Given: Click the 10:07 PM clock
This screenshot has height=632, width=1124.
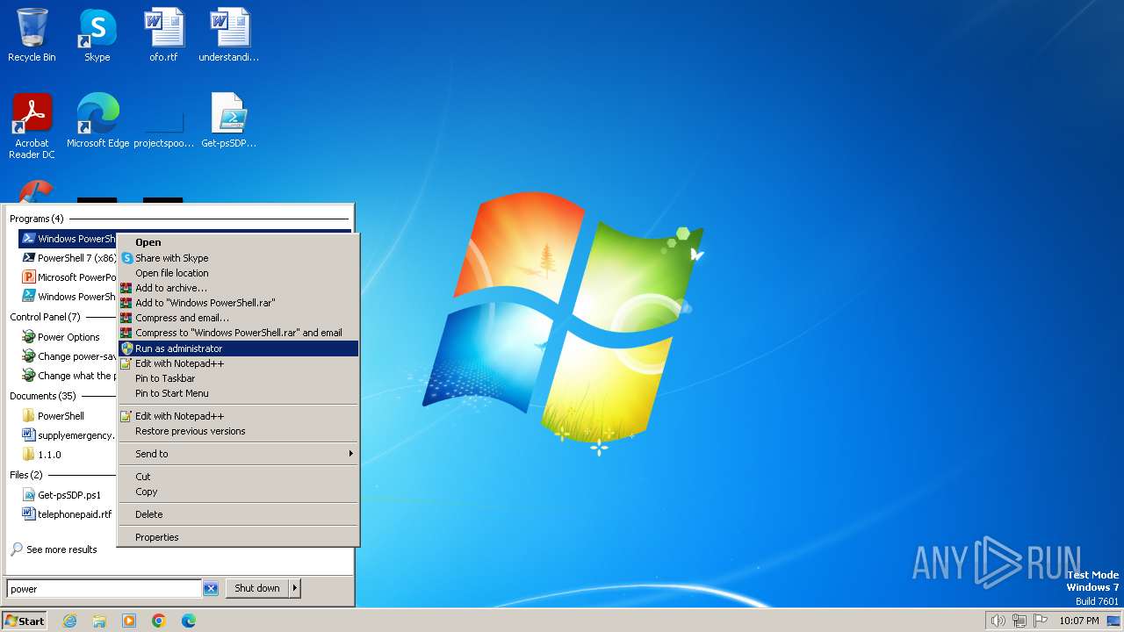Looking at the screenshot, I should pyautogui.click(x=1078, y=621).
